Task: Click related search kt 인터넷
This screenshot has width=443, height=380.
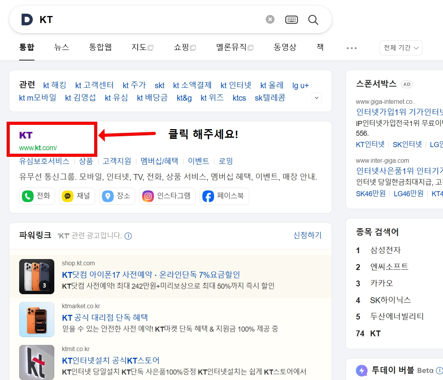Action: tap(236, 85)
